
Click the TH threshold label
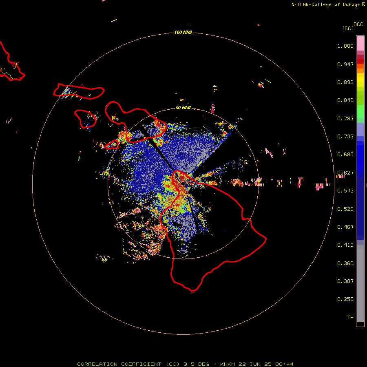point(350,318)
